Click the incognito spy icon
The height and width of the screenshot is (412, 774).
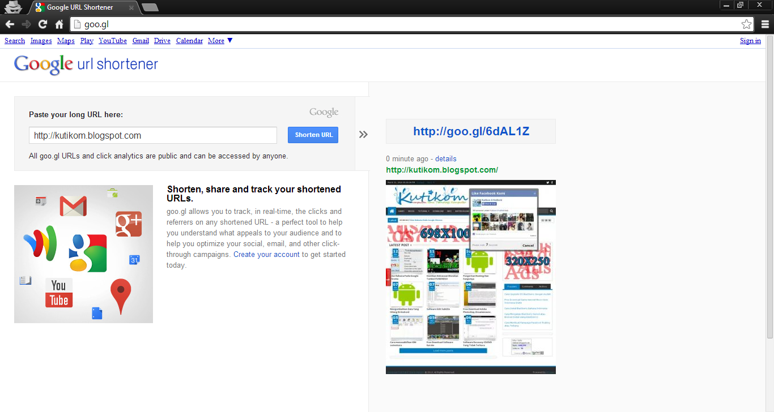tap(13, 7)
